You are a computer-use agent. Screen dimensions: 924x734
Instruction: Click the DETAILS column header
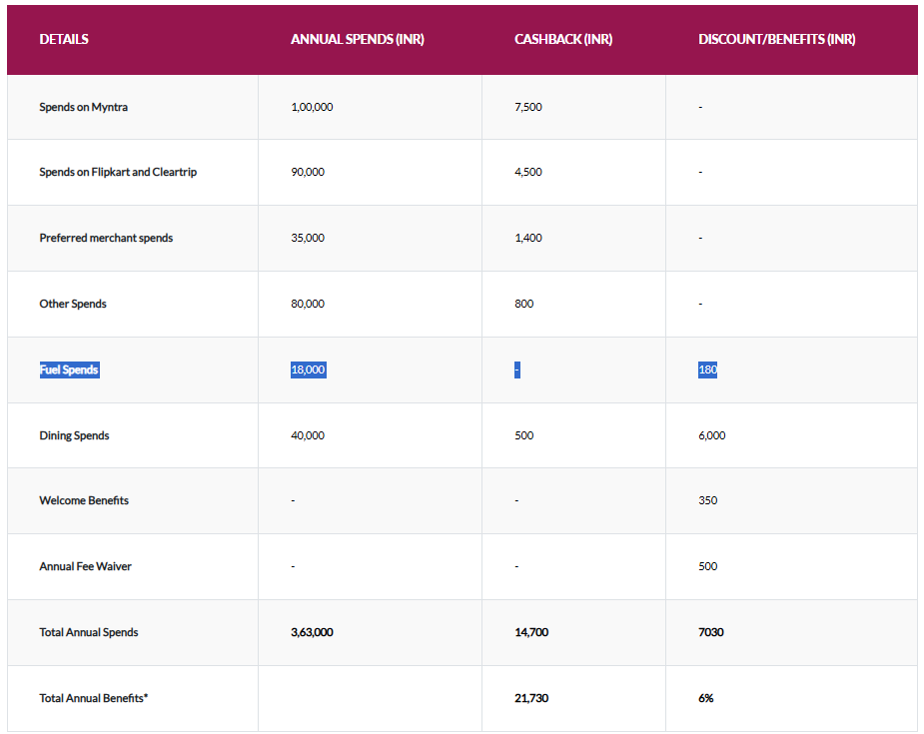tap(64, 40)
